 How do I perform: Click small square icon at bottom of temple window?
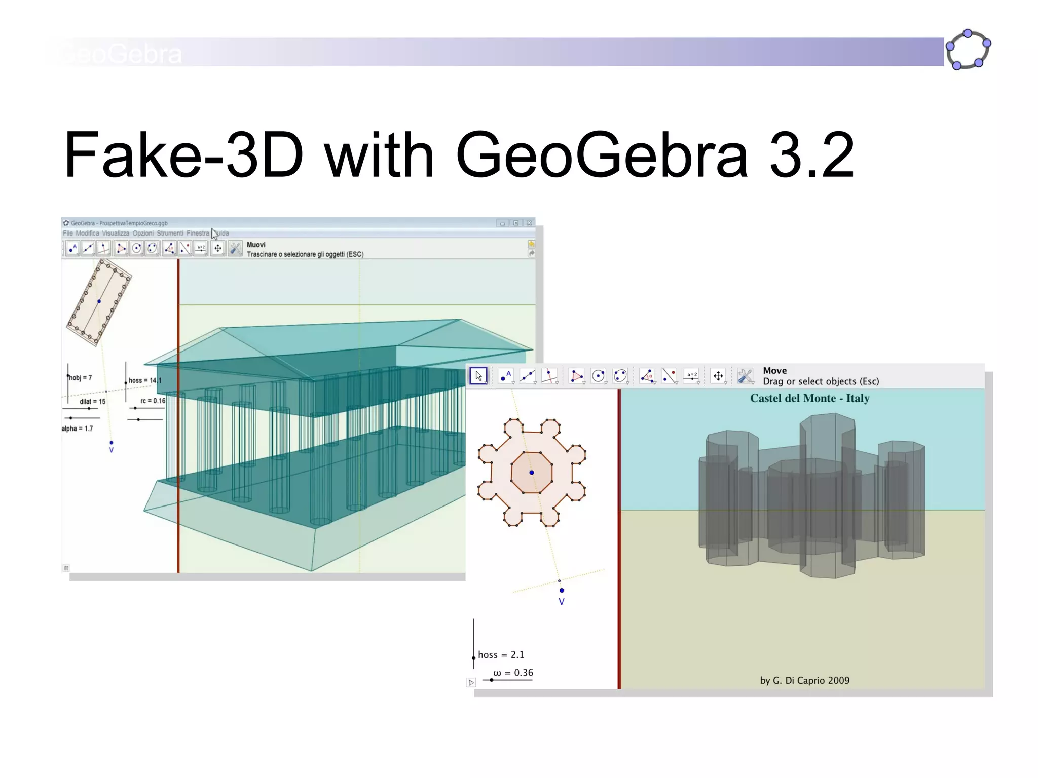pos(66,568)
